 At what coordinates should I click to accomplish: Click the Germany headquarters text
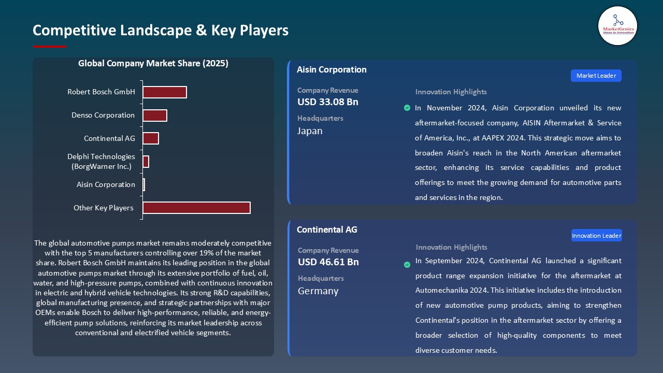pos(318,291)
